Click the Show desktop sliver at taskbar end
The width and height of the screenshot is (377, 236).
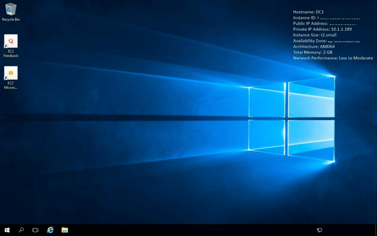376,230
